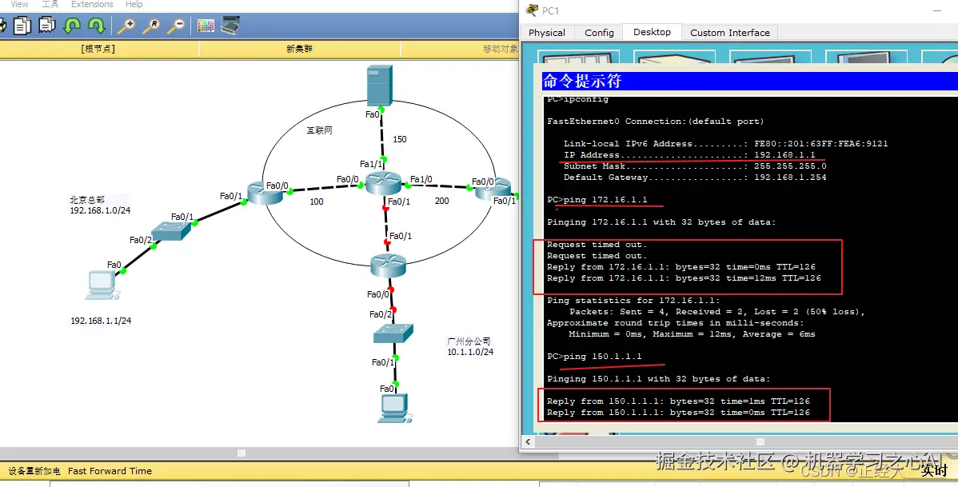Click the Fa1/0 interface label
This screenshot has height=487, width=958.
pos(421,180)
